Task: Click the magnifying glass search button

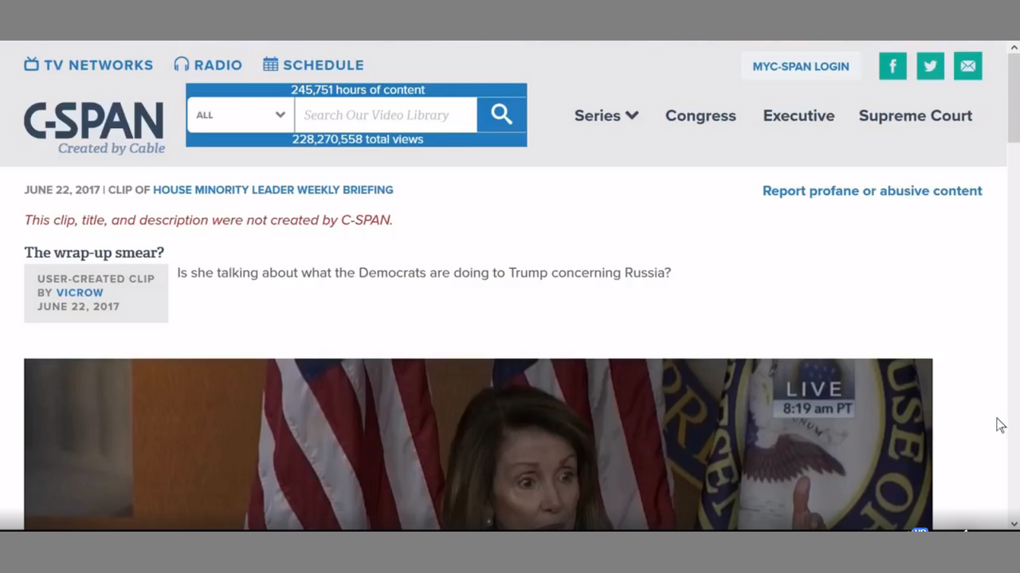Action: tap(501, 115)
